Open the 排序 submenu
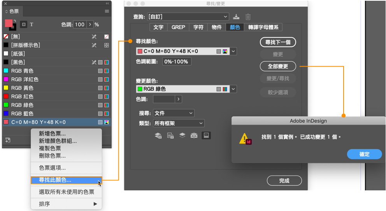The width and height of the screenshot is (386, 211). (66, 204)
